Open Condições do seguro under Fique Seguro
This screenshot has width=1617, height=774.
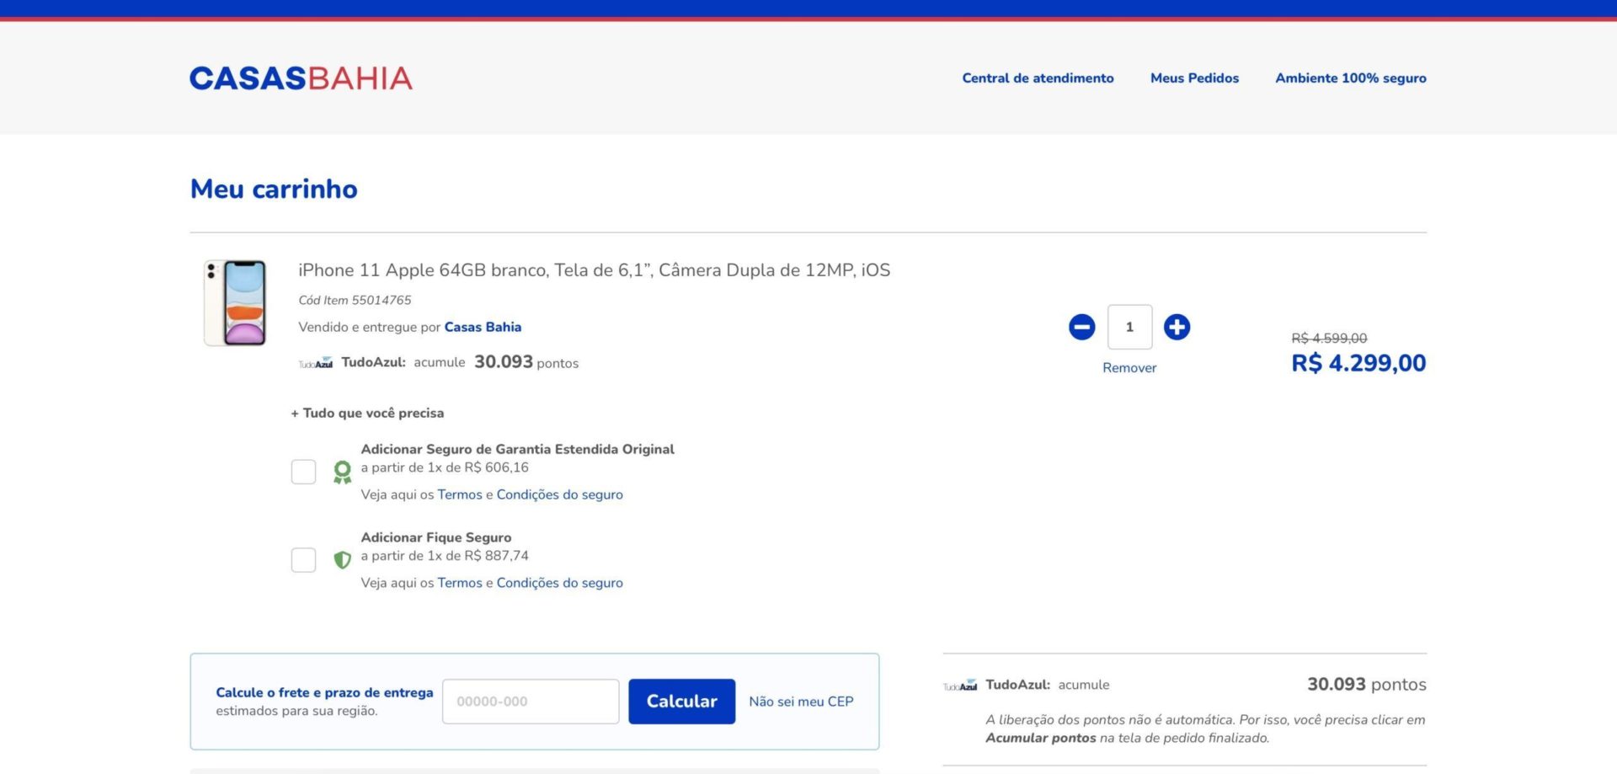(x=560, y=583)
